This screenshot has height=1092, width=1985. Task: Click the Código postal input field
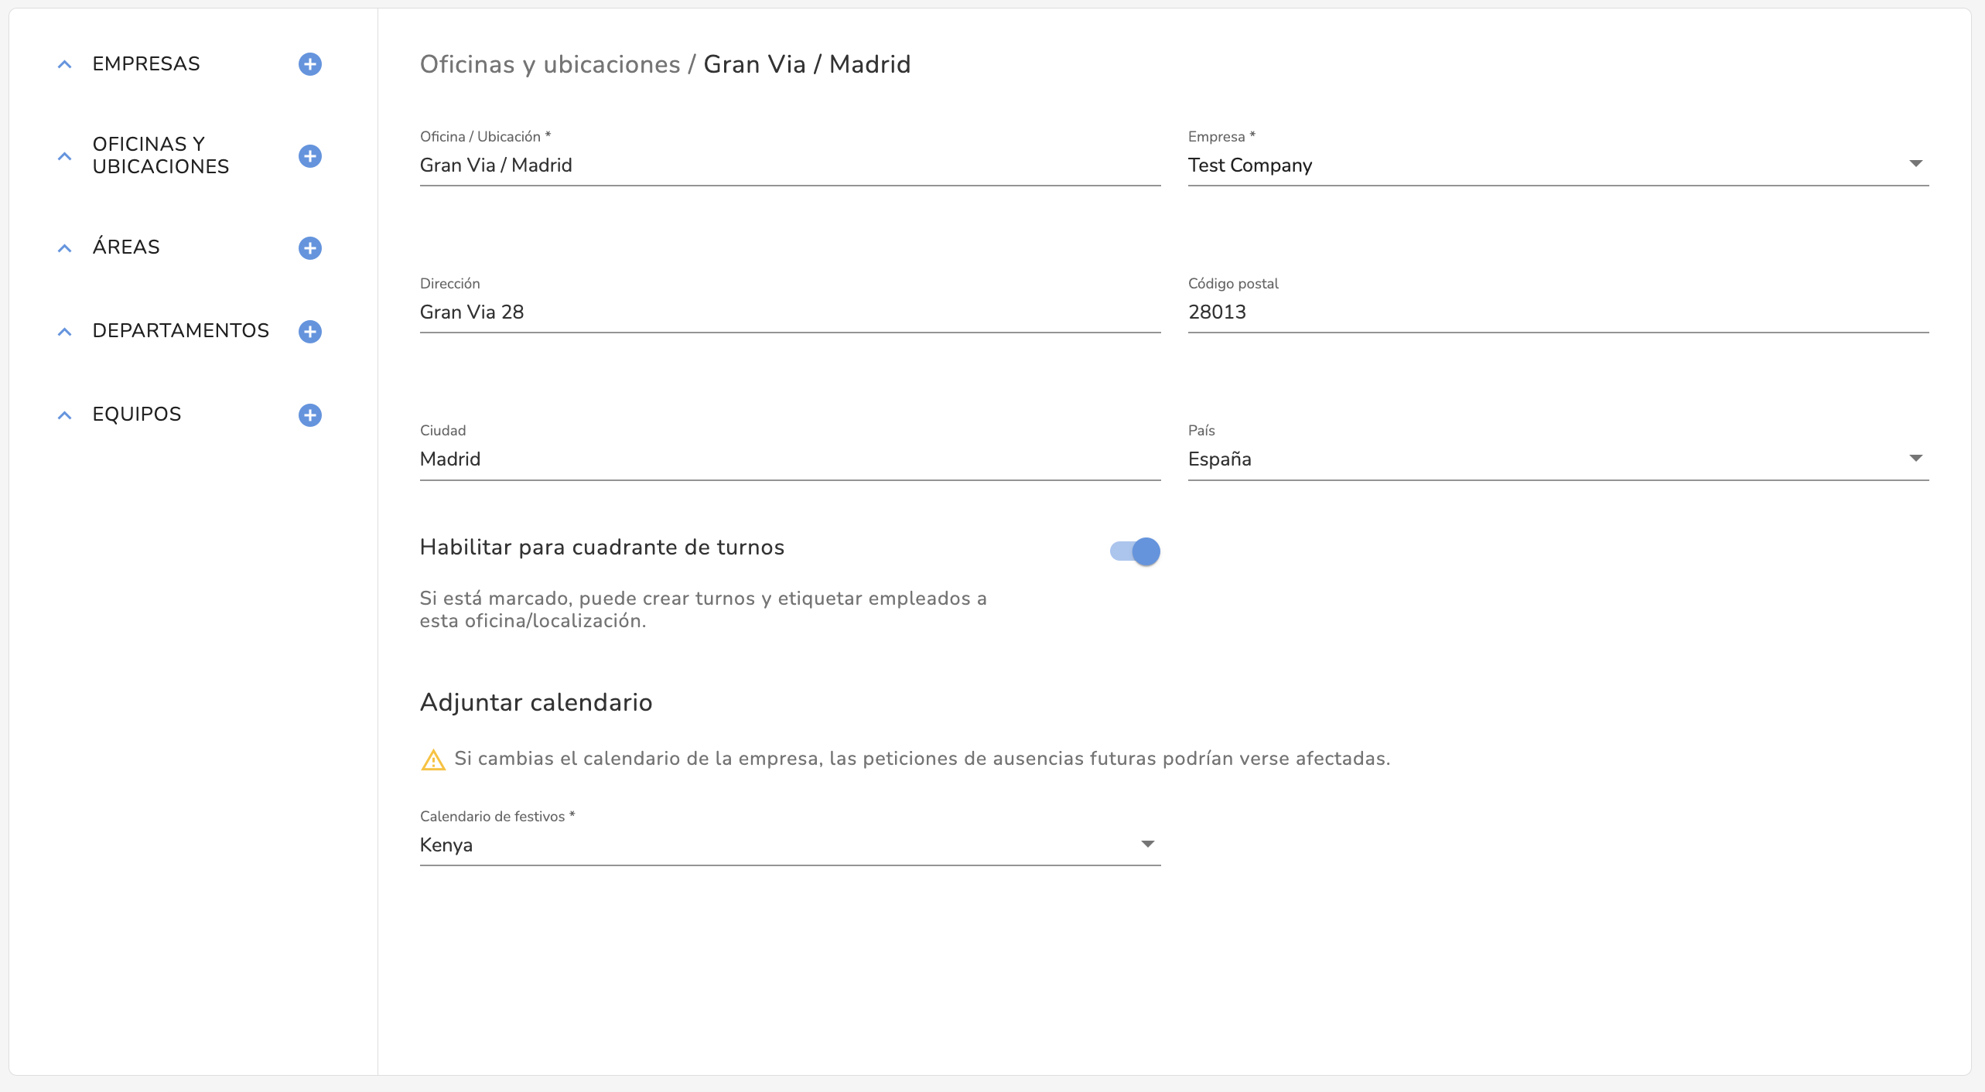coord(1557,312)
